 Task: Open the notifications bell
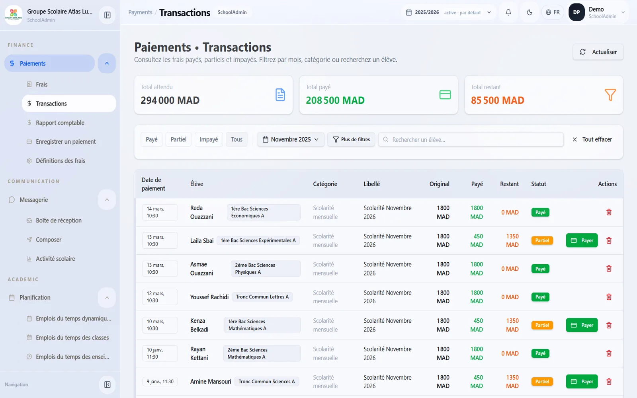tap(508, 12)
